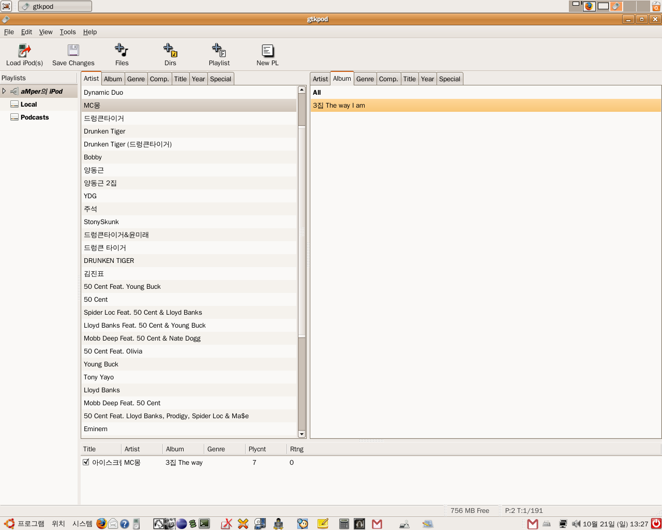Open the Help menu

[x=90, y=32]
